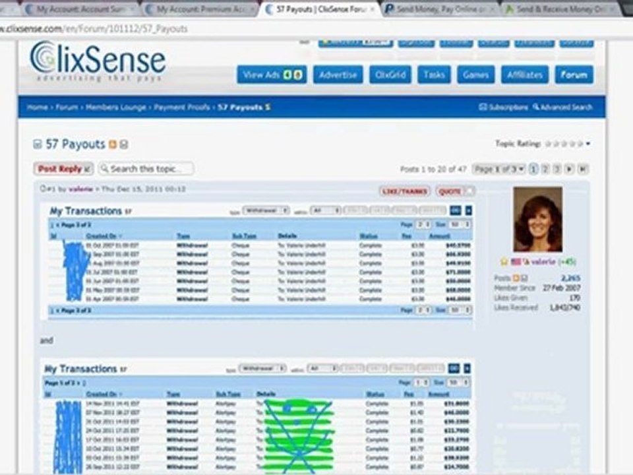Click the US flag icon beside valerie
The image size is (633, 475).
(516, 262)
